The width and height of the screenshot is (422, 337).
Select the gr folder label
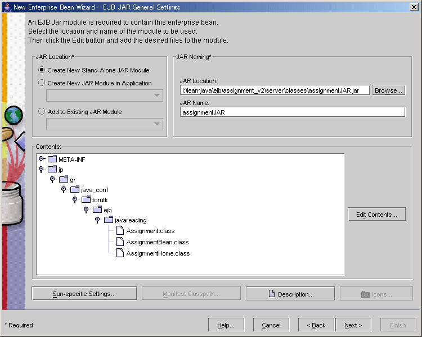coord(73,180)
